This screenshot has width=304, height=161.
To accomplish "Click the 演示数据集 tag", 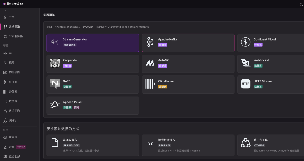I will point(70,45).
